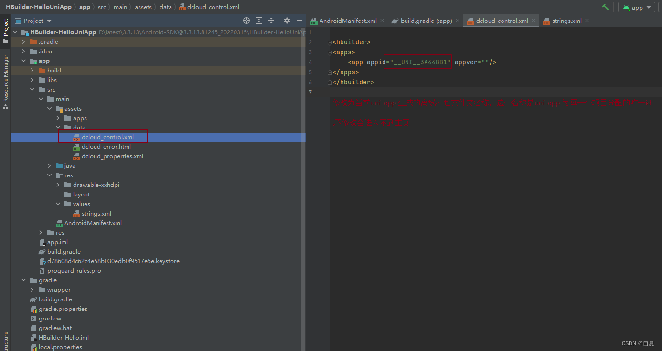
Task: Close the dcloud_control.xml editor tab
Action: (534, 21)
